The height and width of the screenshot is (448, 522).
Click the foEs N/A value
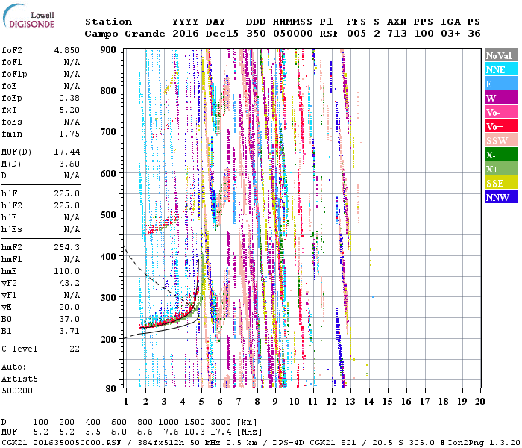tap(72, 122)
